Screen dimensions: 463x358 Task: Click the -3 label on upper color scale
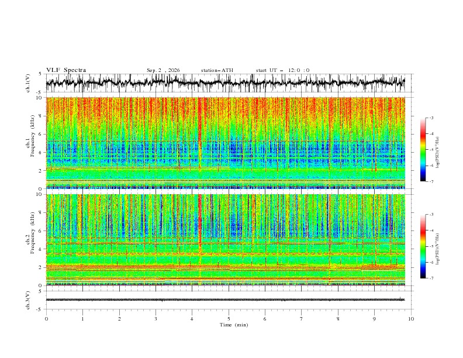coord(431,118)
